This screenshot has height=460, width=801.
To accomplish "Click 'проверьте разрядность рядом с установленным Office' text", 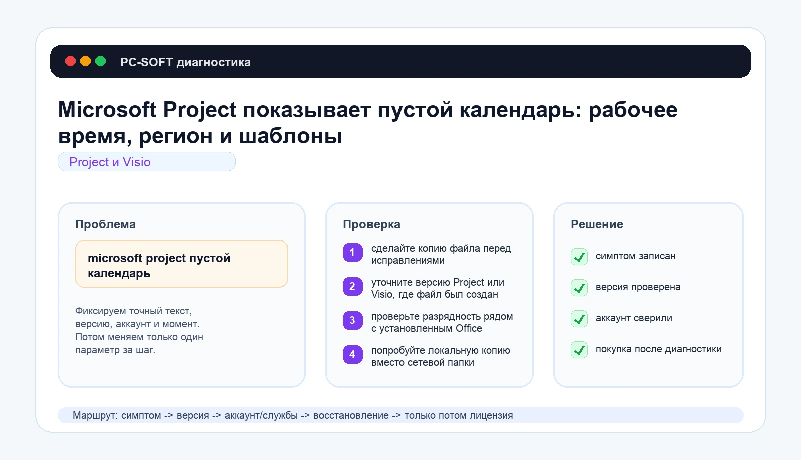I will click(442, 322).
